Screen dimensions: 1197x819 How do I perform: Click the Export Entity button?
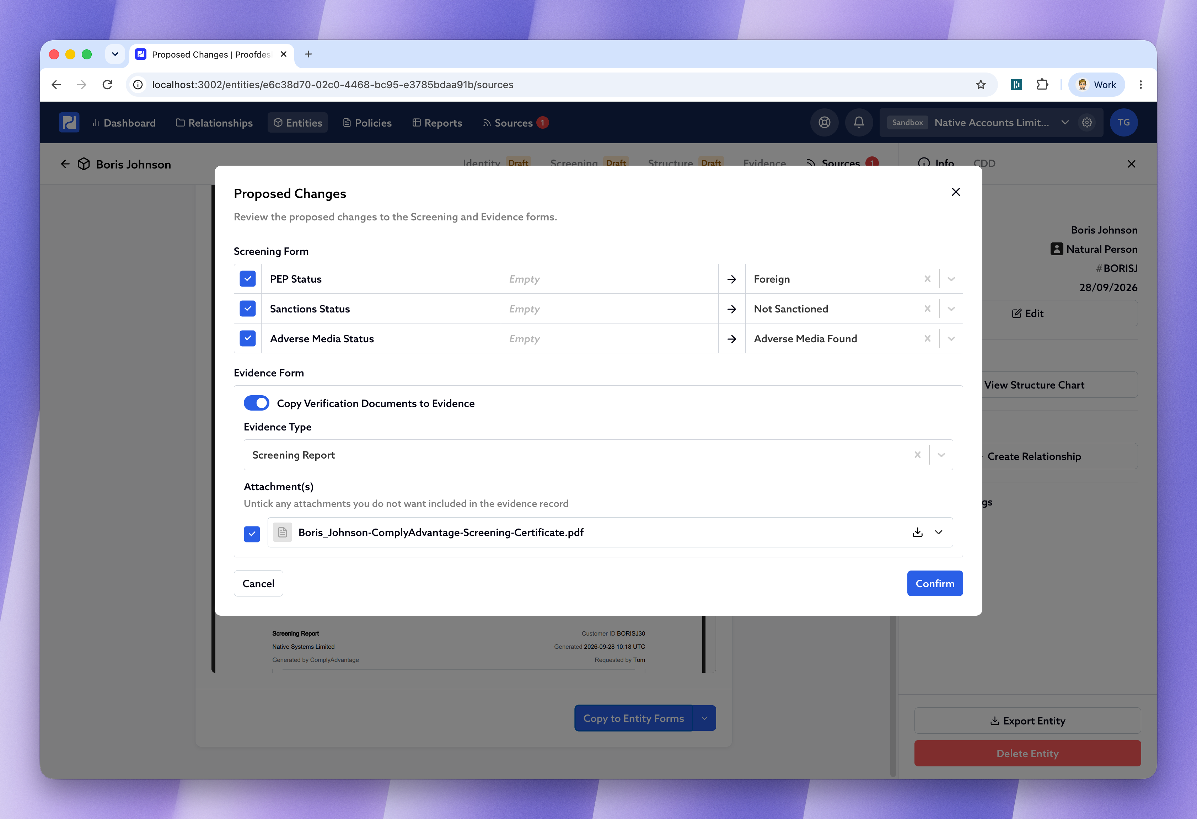coord(1027,721)
